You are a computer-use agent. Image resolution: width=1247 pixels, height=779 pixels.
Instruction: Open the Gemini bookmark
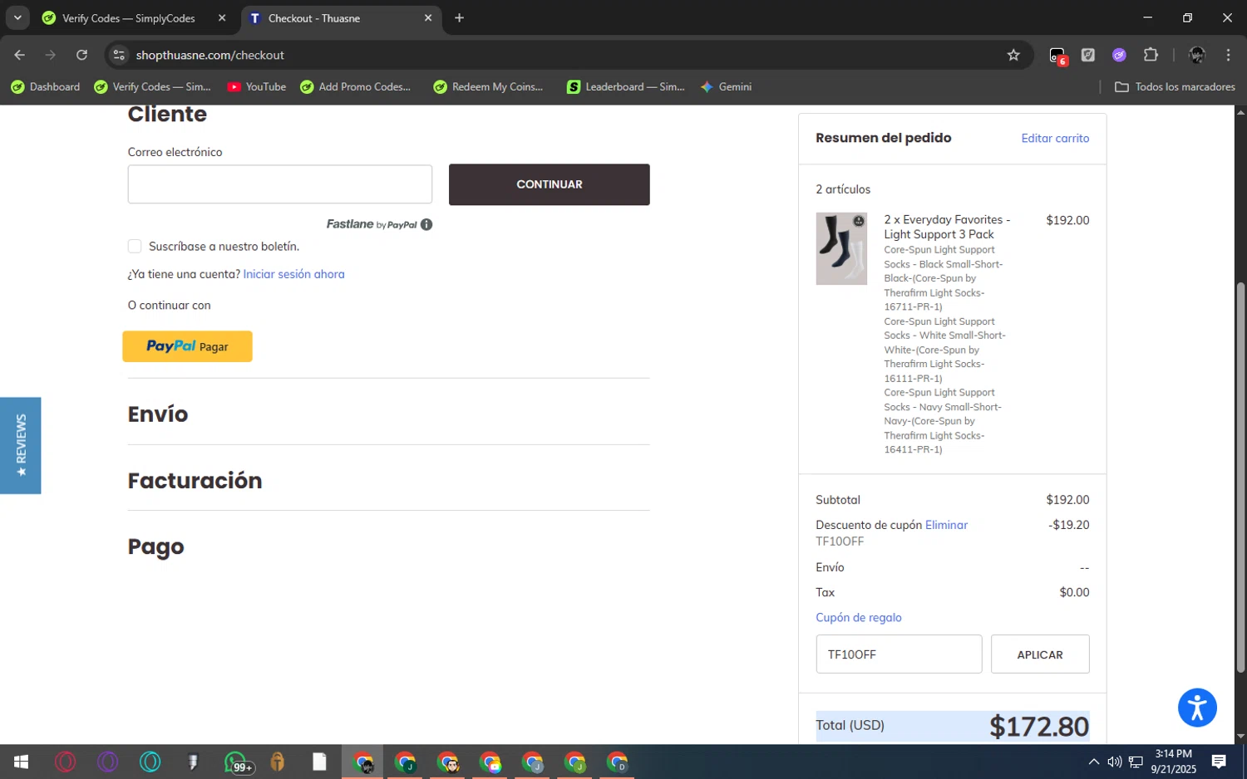[x=727, y=86]
